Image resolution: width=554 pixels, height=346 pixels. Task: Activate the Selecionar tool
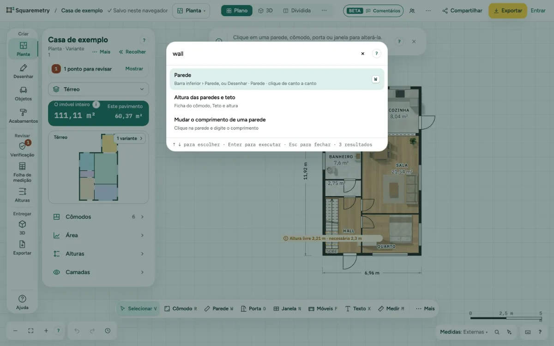138,309
